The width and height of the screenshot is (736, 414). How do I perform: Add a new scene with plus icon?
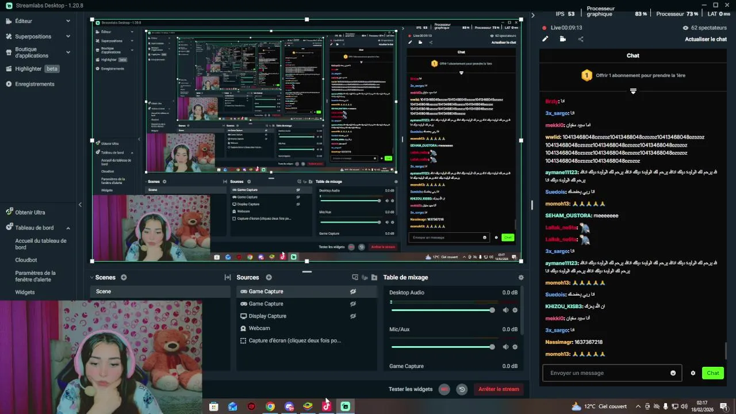[124, 277]
